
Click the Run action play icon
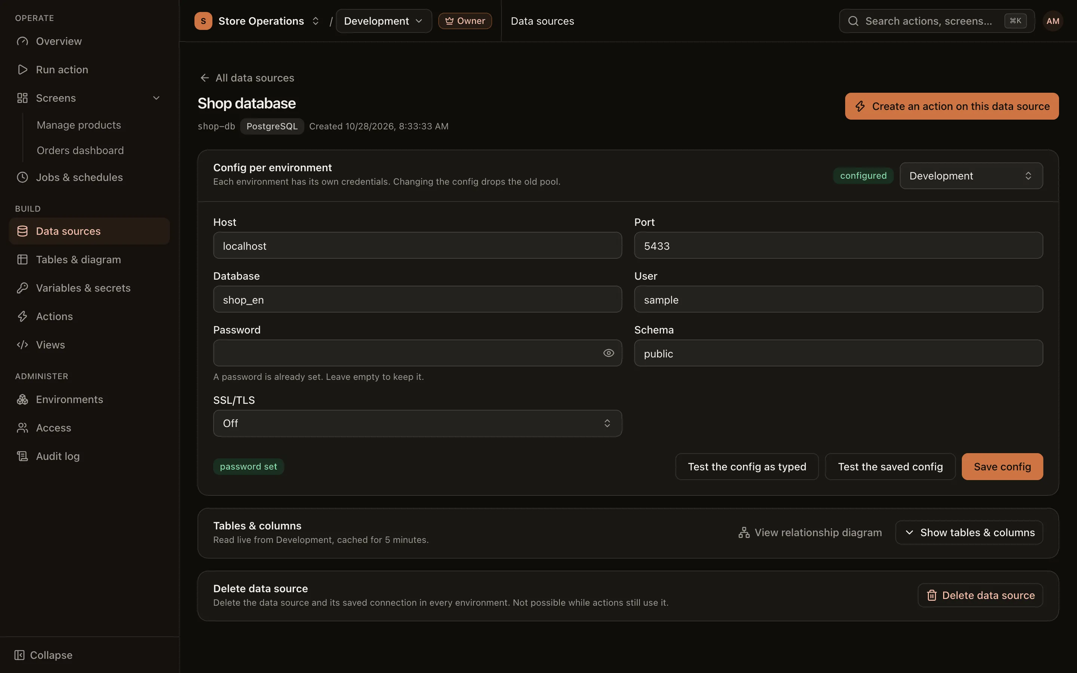(22, 70)
